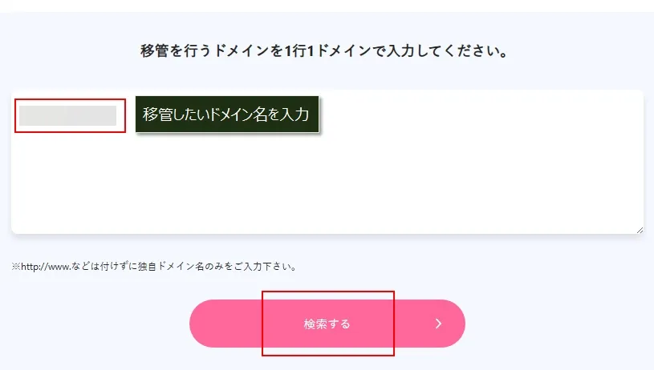The image size is (654, 370).
Task: Click the 検索する button label
Action: coord(327,324)
